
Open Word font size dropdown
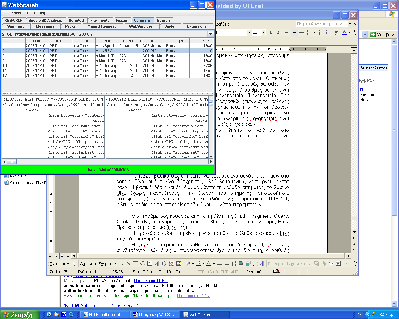click(x=263, y=32)
